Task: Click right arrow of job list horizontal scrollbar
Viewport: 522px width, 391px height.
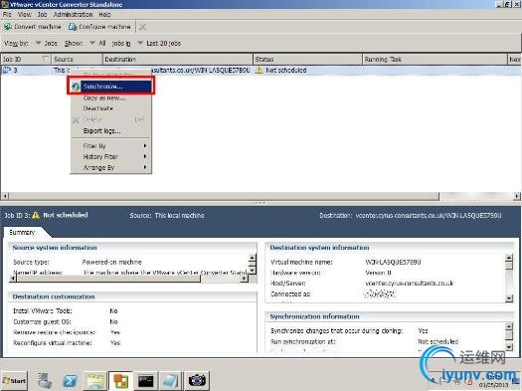Action: click(517, 196)
